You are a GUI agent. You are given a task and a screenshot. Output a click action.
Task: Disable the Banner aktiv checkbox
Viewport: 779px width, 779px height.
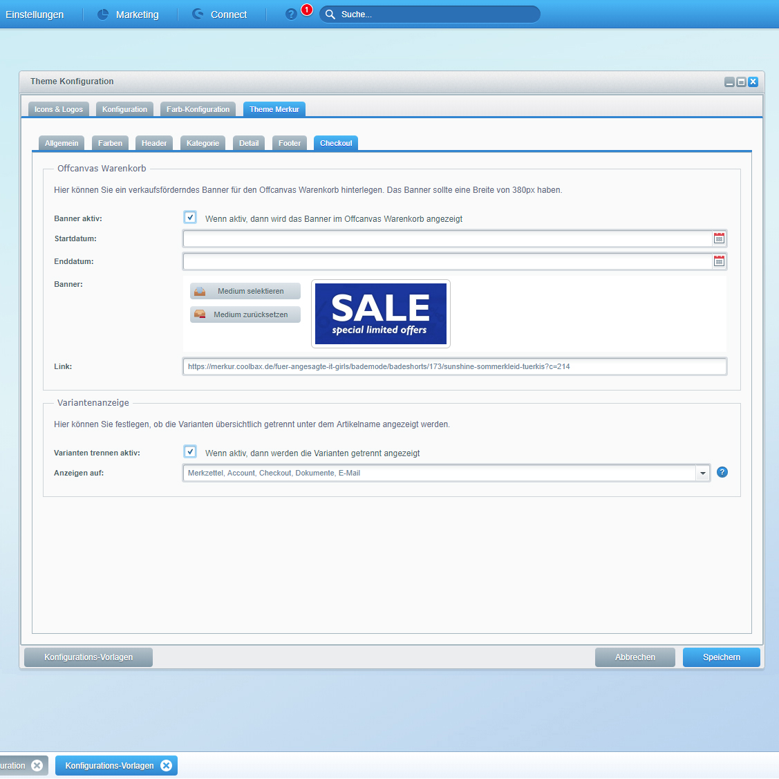click(190, 218)
